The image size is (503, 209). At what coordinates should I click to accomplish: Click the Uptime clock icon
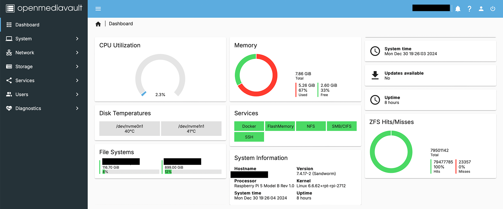pos(375,100)
